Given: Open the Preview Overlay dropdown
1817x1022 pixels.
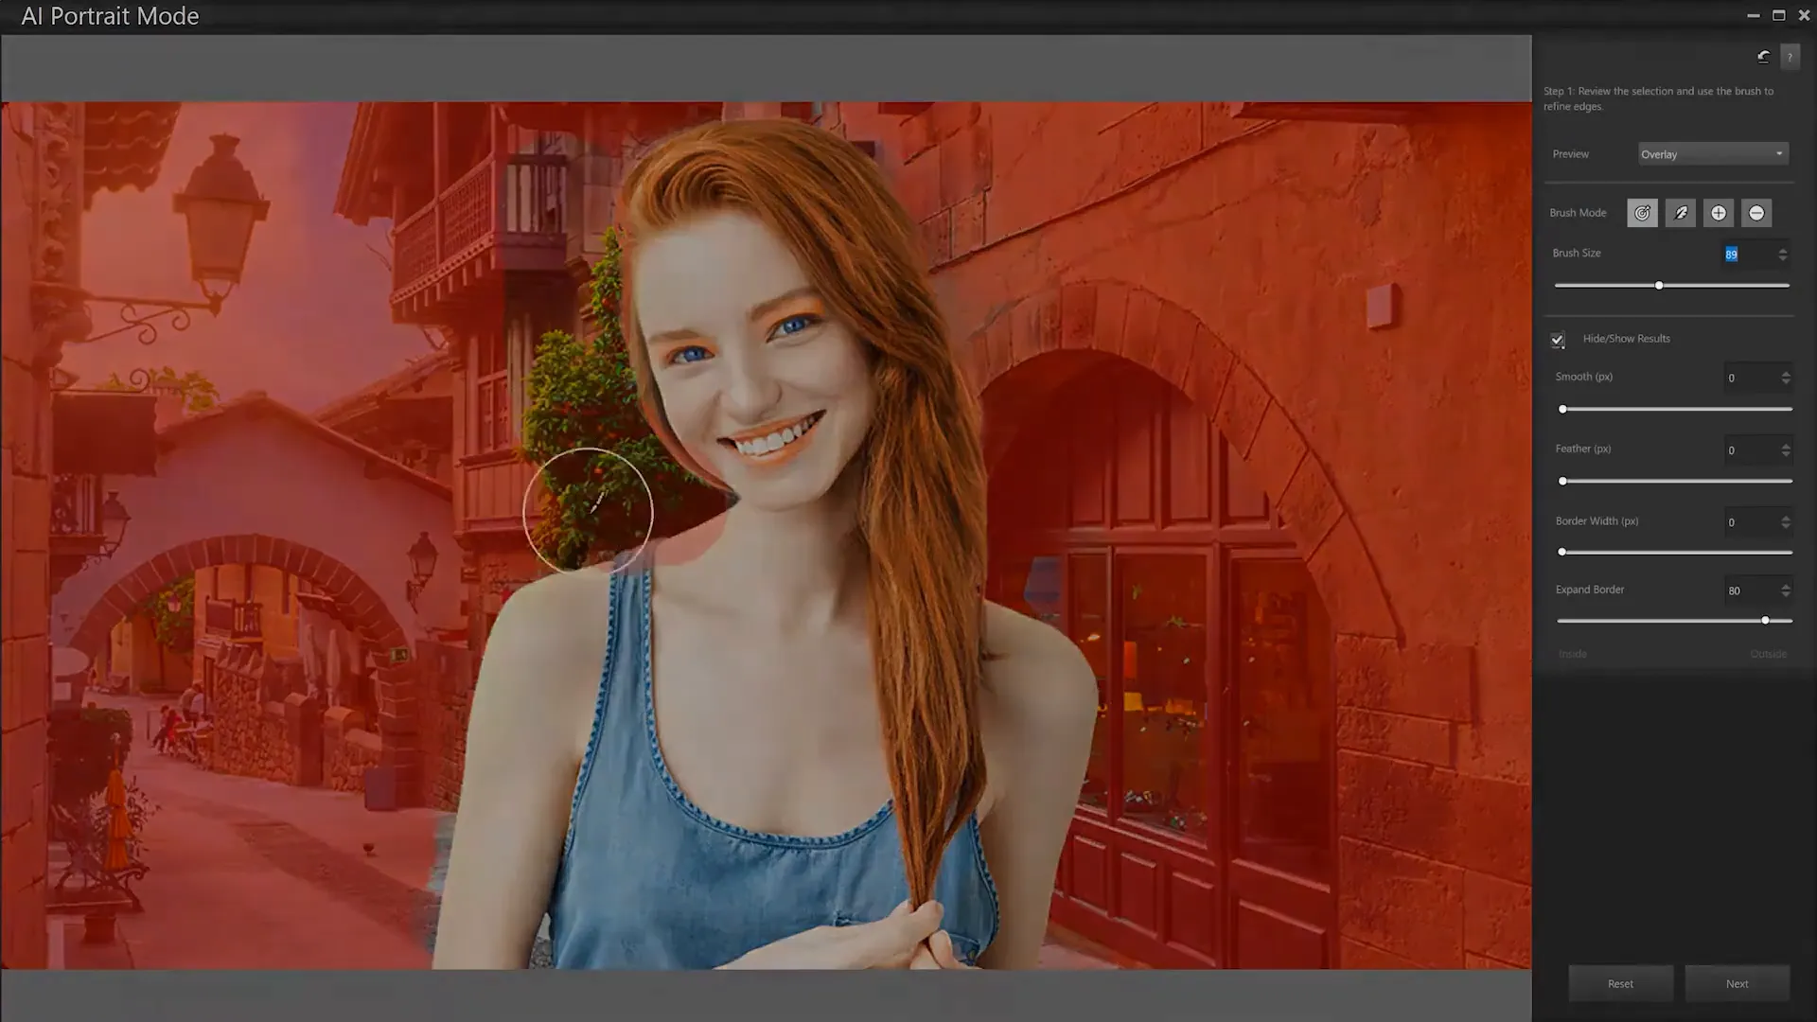Looking at the screenshot, I should (1713, 153).
